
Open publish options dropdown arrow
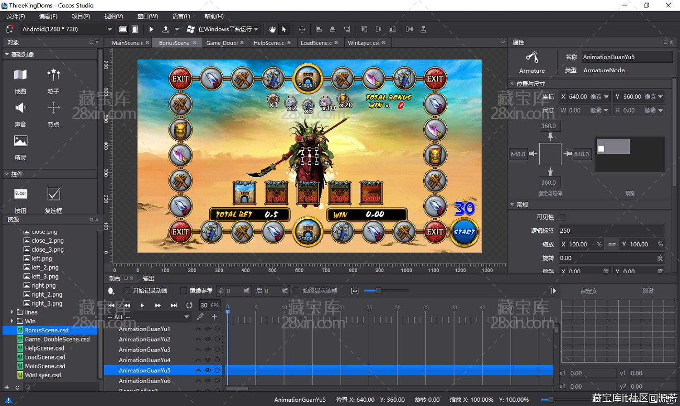point(177,29)
